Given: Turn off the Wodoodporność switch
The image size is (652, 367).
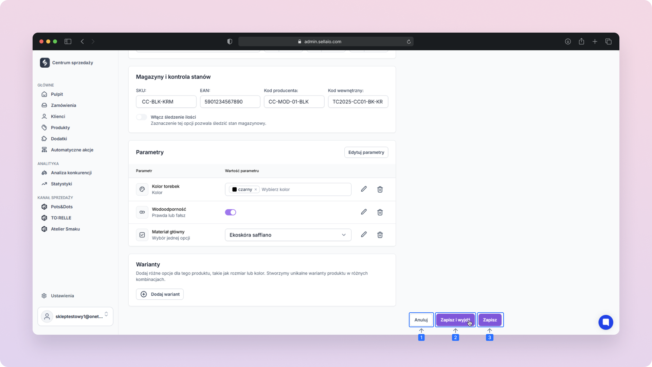Looking at the screenshot, I should pos(231,212).
